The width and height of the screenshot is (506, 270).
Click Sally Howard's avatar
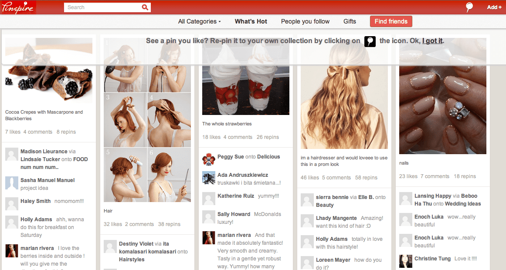[208, 217]
